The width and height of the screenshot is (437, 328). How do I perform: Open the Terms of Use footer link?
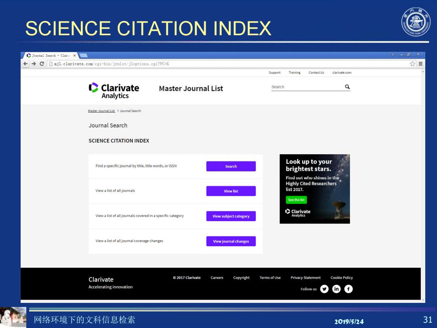click(270, 277)
